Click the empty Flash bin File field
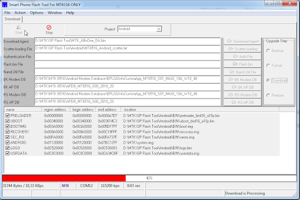The image size is (300, 200). [x=127, y=64]
